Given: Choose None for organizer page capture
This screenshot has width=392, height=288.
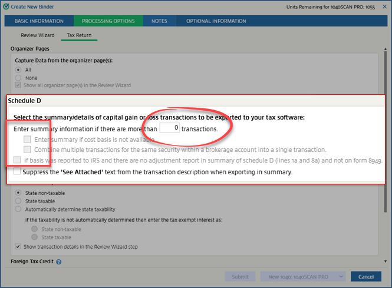Looking at the screenshot, I should 19,77.
